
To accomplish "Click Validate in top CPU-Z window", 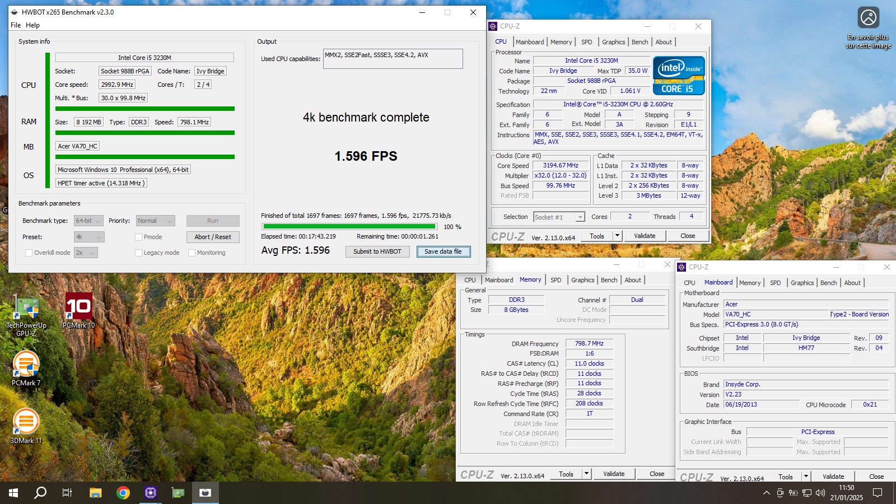I will (x=645, y=236).
